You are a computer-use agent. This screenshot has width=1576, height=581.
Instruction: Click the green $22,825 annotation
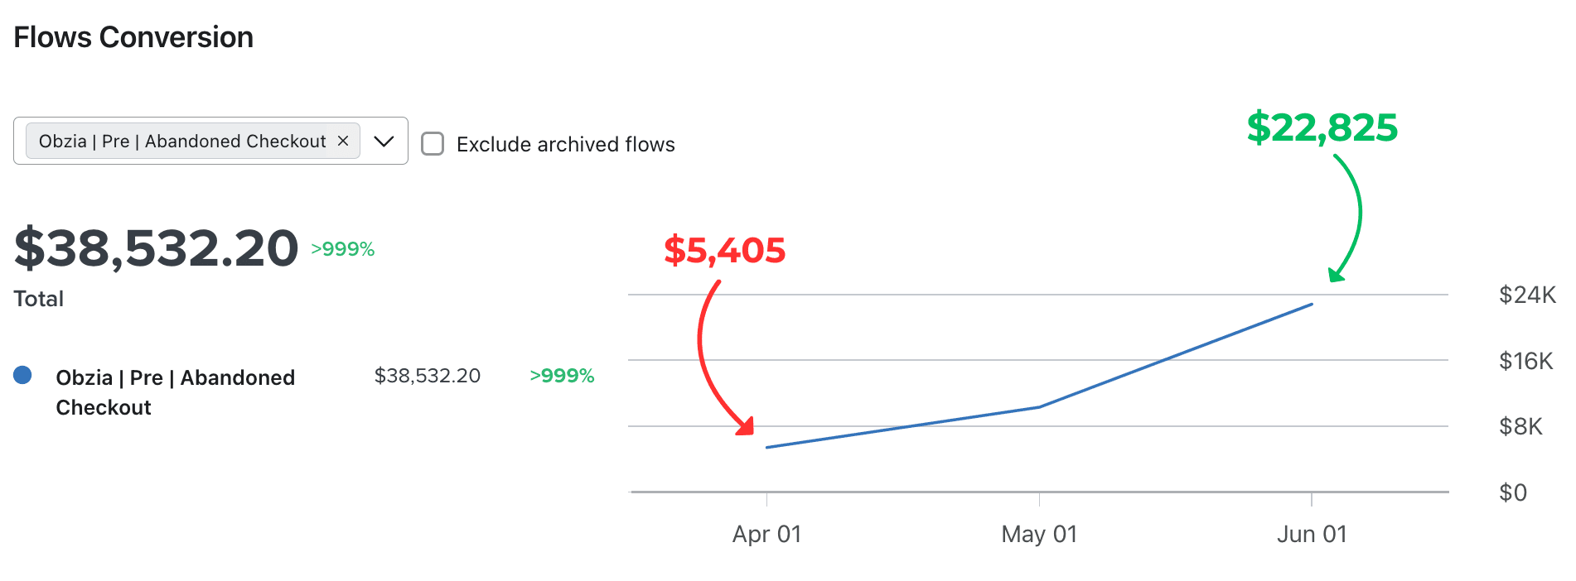(1322, 127)
